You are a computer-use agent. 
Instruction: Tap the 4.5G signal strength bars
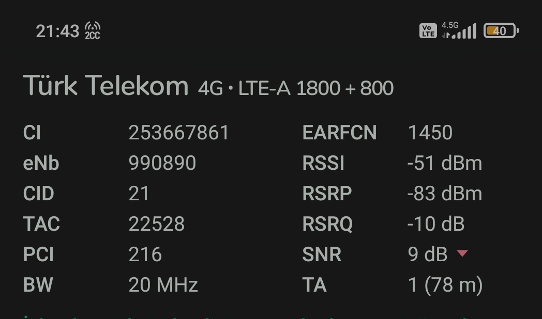[x=459, y=30]
